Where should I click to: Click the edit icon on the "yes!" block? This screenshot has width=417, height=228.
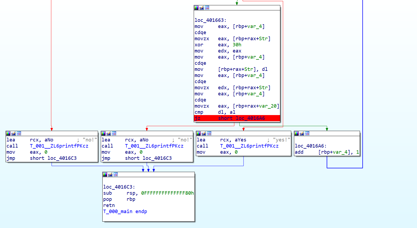[x=204, y=133]
